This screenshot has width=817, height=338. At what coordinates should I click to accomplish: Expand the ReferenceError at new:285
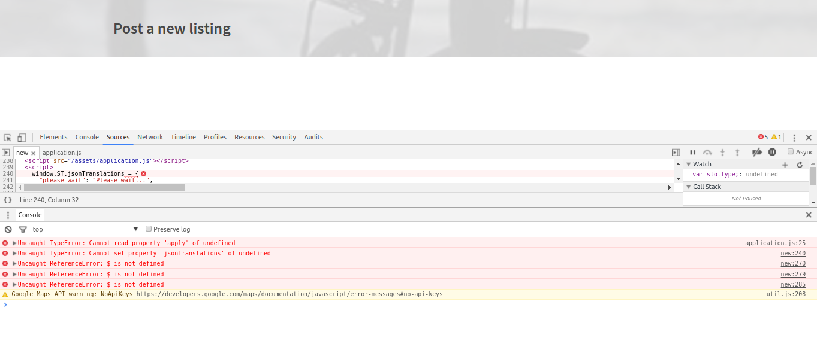coord(14,285)
